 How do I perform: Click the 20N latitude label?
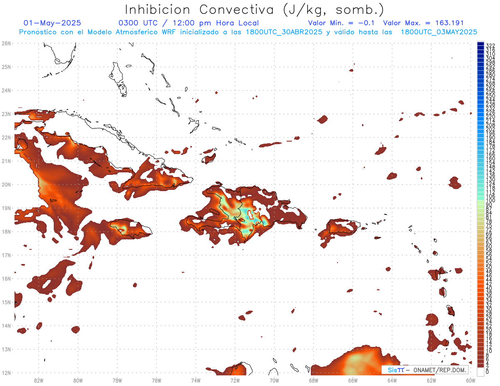click(6, 184)
